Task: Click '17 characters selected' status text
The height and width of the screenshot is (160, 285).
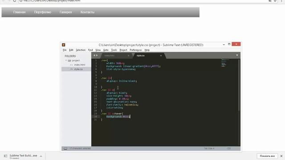Action: (80, 148)
